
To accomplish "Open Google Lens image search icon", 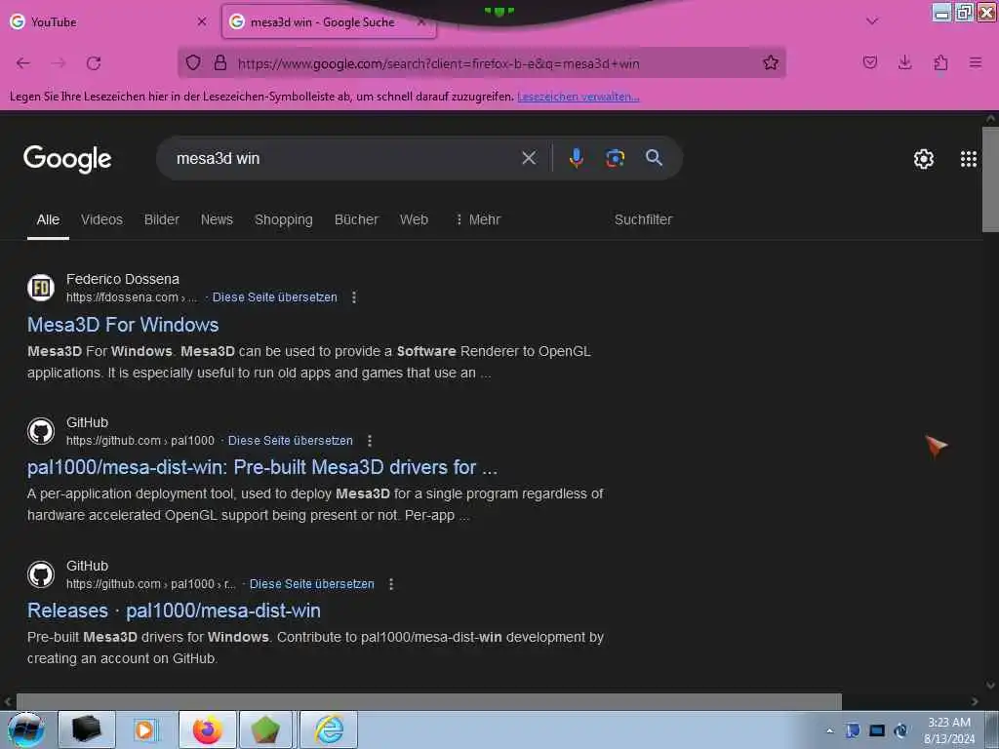I will tap(615, 158).
